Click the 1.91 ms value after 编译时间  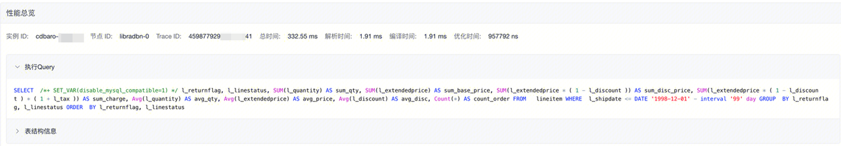[435, 36]
